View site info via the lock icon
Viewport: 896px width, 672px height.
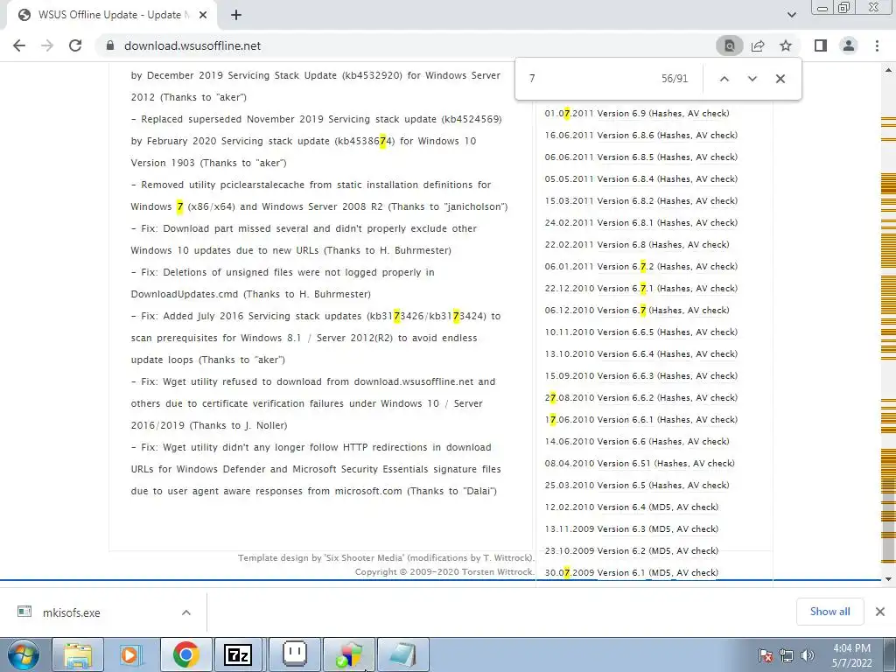tap(110, 45)
